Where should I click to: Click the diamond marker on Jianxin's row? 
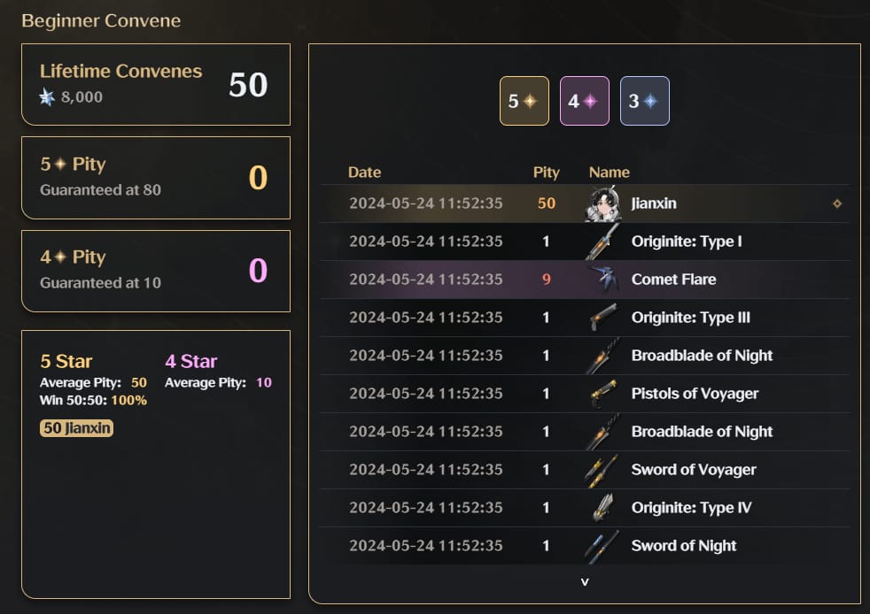pyautogui.click(x=836, y=203)
